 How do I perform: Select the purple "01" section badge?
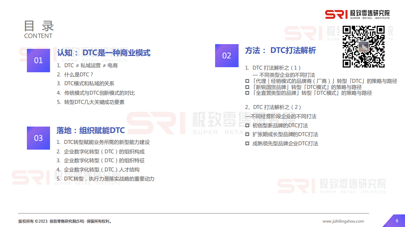[38, 60]
